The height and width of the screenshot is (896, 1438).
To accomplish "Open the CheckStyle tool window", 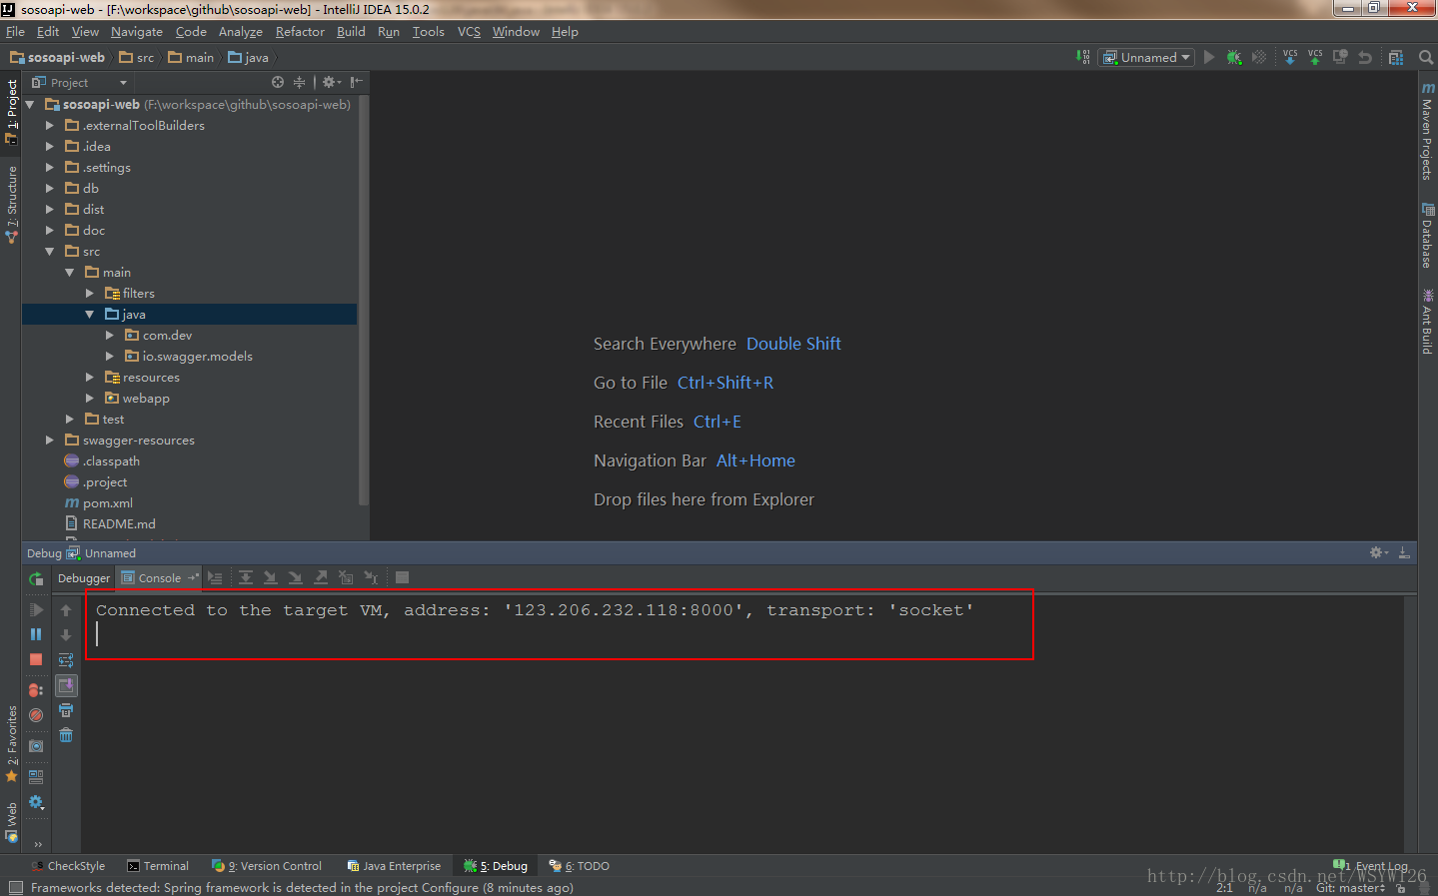I will [x=68, y=866].
